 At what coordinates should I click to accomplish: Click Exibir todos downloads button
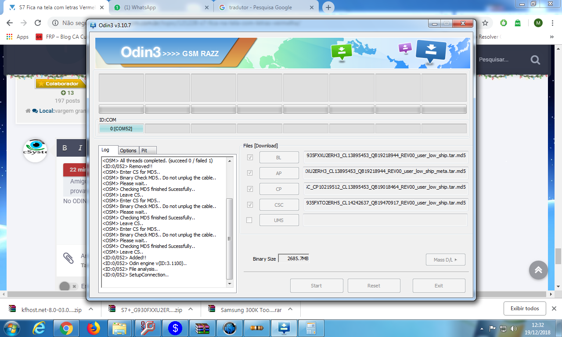525,308
